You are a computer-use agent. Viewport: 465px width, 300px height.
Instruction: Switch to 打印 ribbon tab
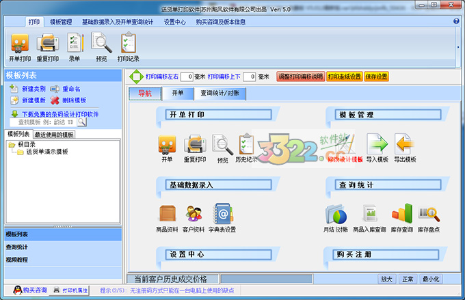click(34, 22)
